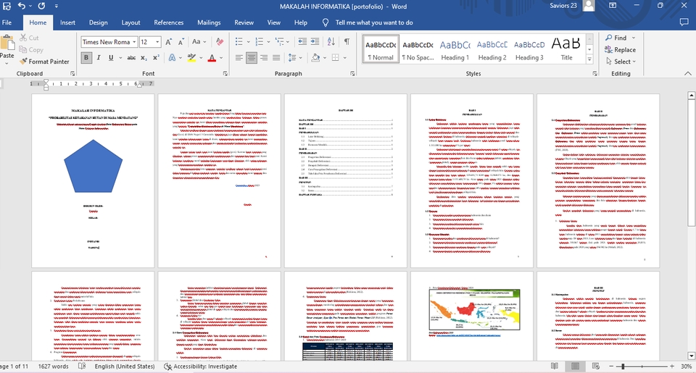Increase font size with the grow button
Image resolution: width=696 pixels, height=373 pixels.
coord(169,42)
